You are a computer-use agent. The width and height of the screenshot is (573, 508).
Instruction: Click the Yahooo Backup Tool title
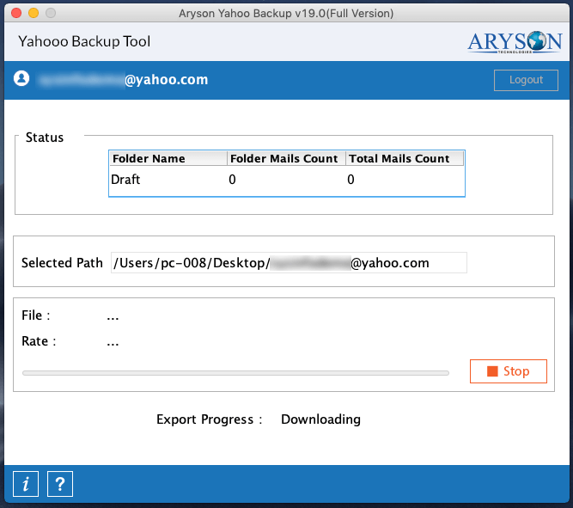coord(84,41)
